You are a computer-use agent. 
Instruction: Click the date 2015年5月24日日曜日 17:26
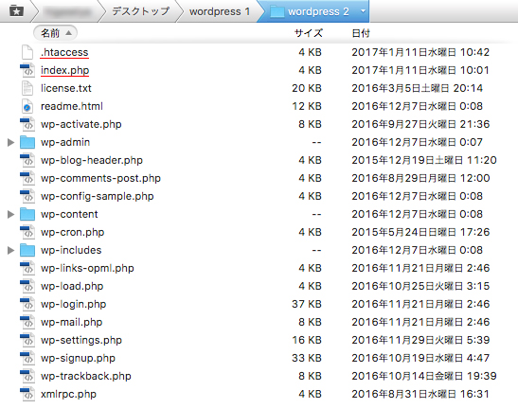[420, 232]
